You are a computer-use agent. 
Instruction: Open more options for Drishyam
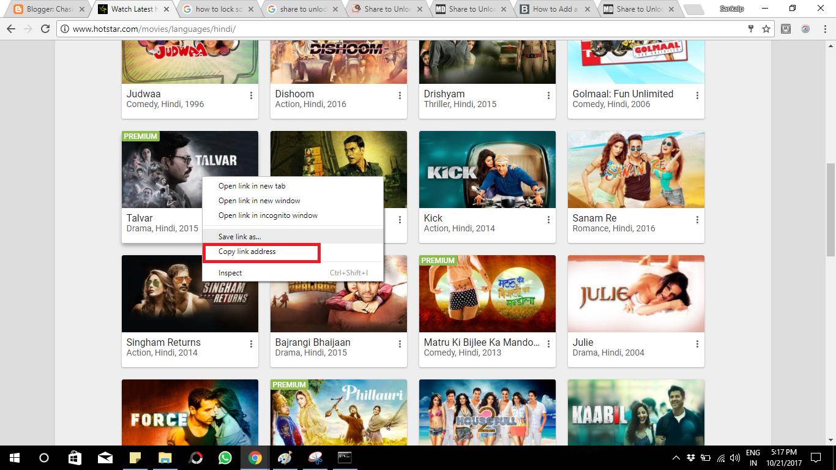548,95
